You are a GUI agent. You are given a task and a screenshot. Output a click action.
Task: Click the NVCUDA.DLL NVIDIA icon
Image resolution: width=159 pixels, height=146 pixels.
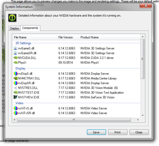pyautogui.click(x=16, y=58)
